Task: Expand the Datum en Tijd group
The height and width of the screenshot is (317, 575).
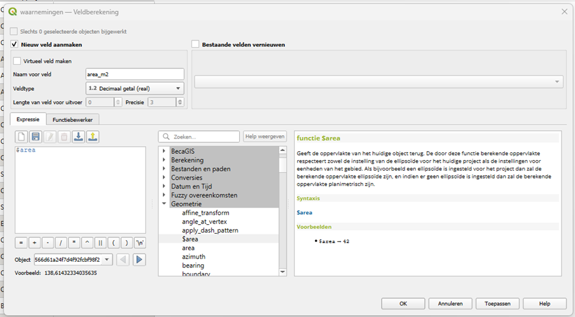Action: (164, 186)
